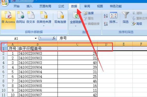Click 清除 filter button

[x=137, y=13]
